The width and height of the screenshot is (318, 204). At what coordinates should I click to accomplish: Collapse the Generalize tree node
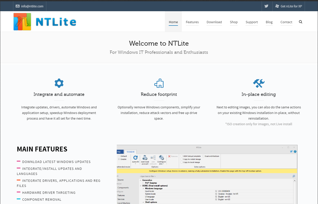(141, 180)
